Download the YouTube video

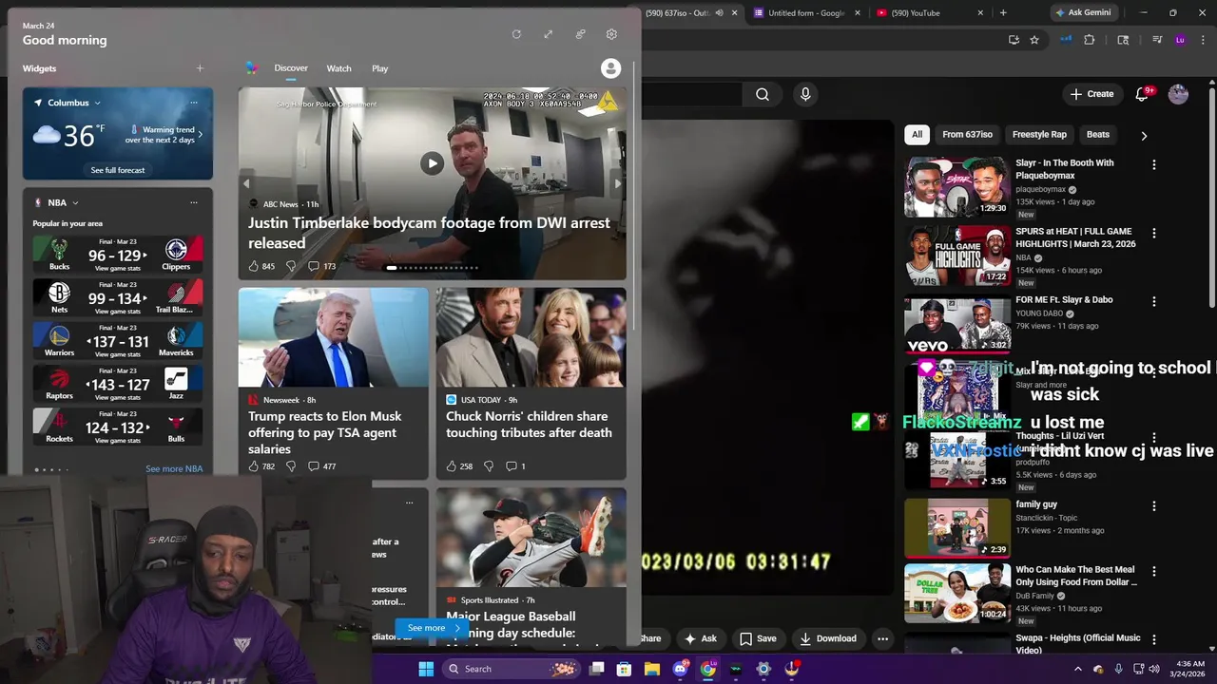pyautogui.click(x=828, y=638)
